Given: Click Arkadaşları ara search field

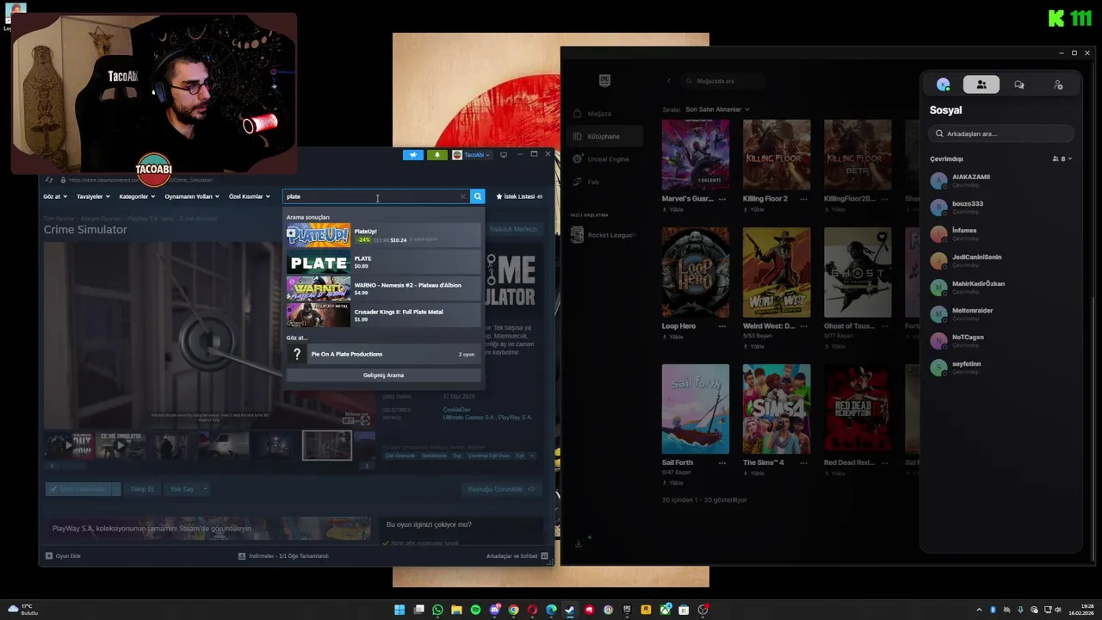Looking at the screenshot, I should 1001,133.
